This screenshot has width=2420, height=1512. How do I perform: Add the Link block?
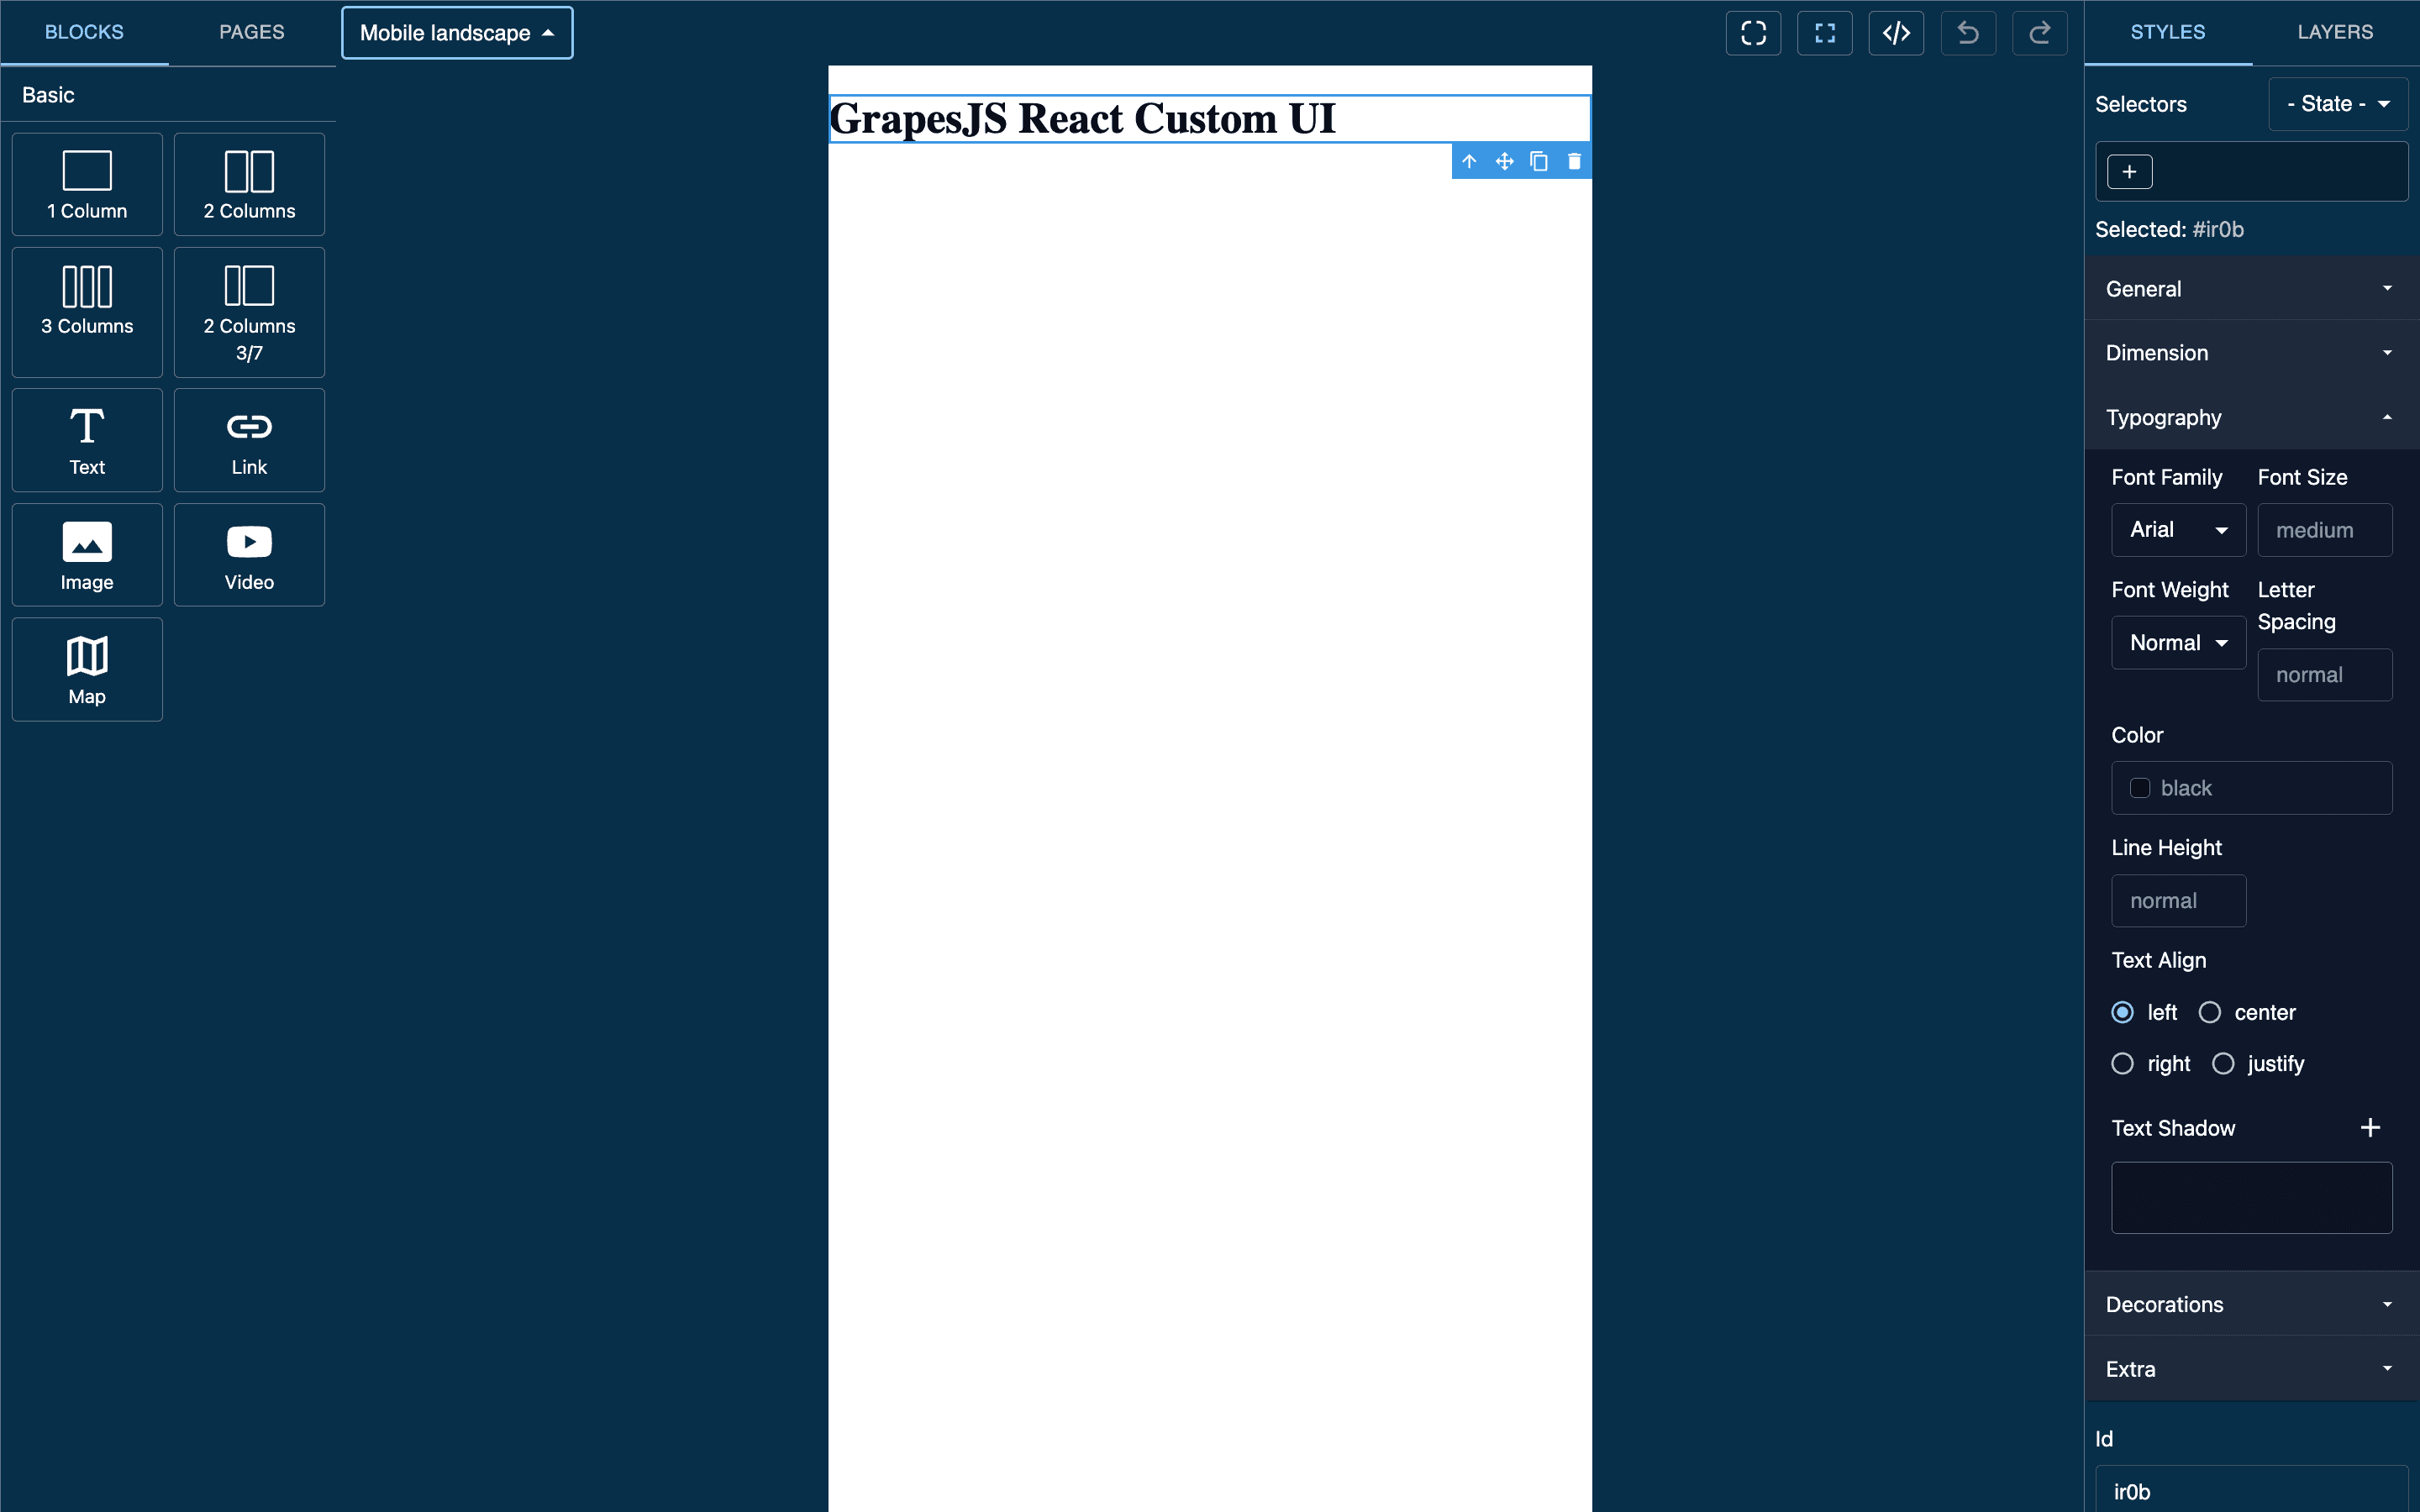(249, 440)
